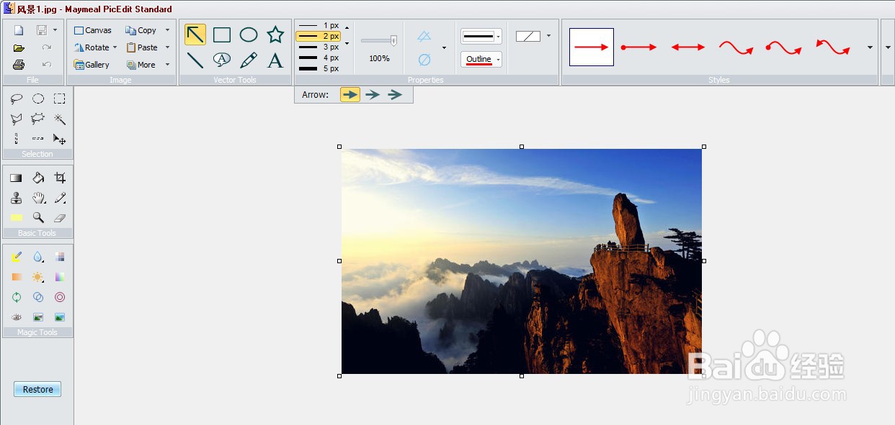Open the fill style dropdown arrow

click(548, 35)
